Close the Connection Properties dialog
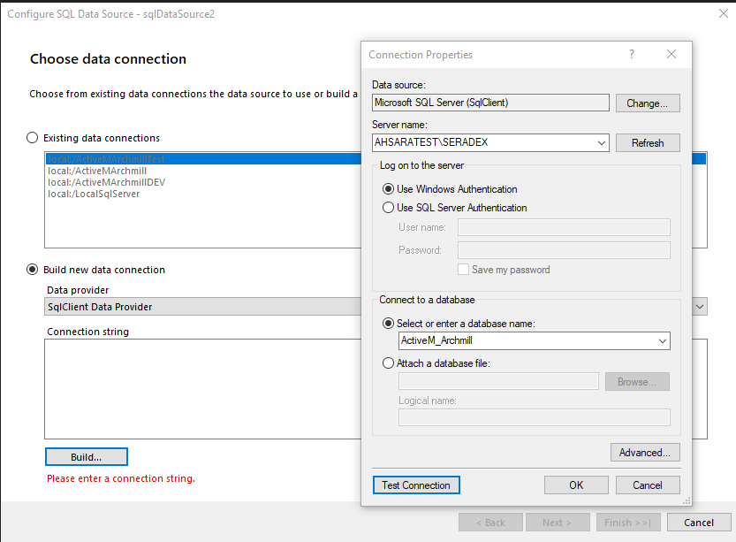 click(x=672, y=55)
